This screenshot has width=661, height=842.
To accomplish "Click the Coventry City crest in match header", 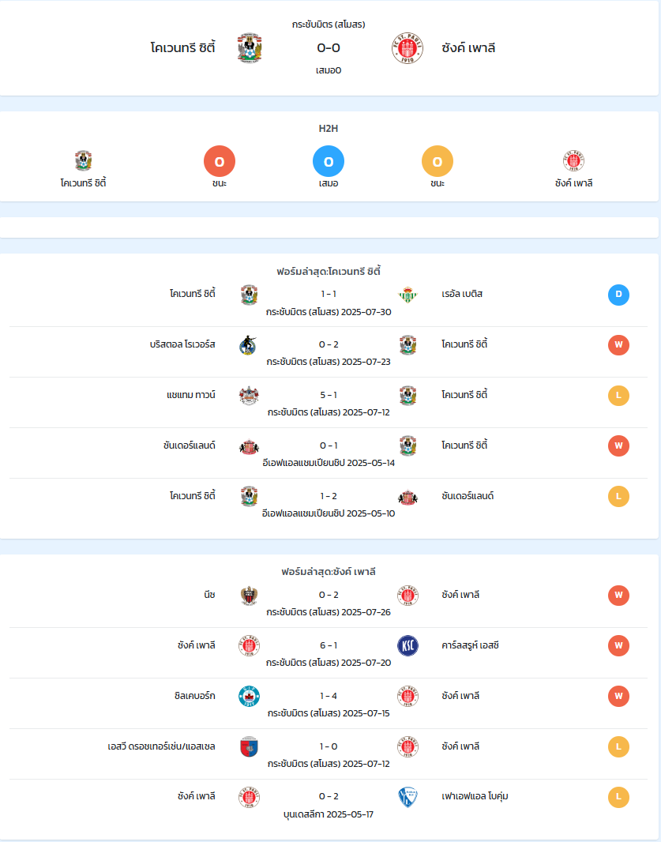I will 250,48.
